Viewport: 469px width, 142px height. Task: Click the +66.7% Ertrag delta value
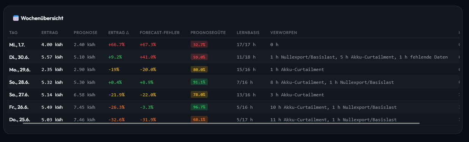pyautogui.click(x=116, y=45)
